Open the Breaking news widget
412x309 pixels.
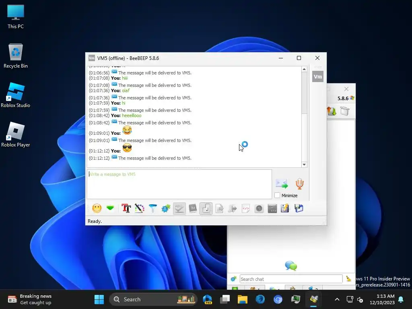(x=30, y=299)
